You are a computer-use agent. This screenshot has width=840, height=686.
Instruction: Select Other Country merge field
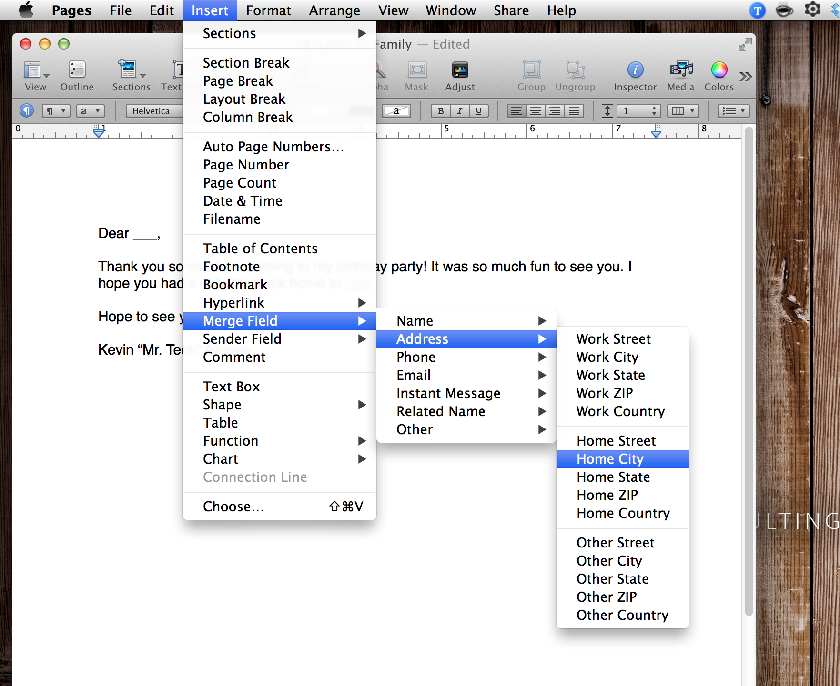tap(622, 615)
